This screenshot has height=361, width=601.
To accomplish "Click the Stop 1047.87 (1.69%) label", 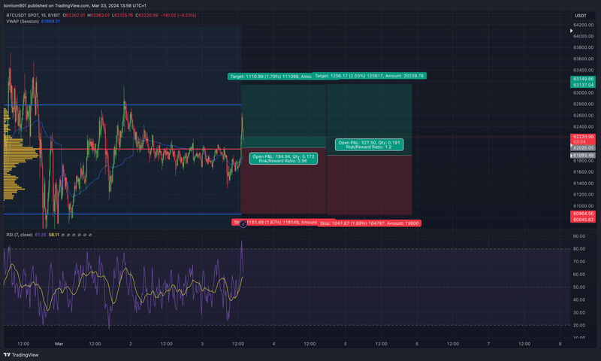I will click(x=369, y=223).
